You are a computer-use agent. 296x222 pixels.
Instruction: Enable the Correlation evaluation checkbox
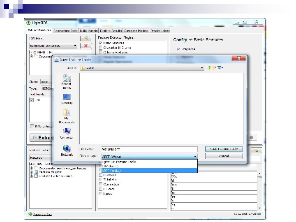(x=101, y=184)
